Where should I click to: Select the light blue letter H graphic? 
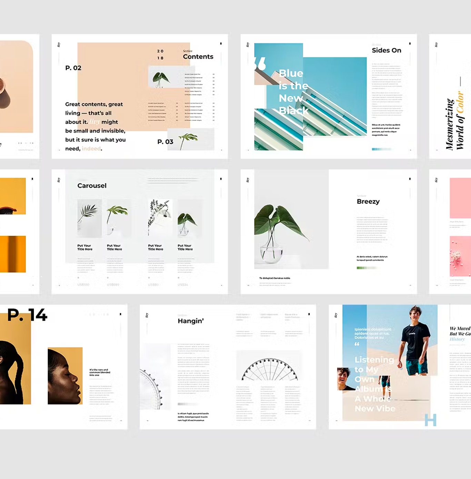[x=430, y=420]
